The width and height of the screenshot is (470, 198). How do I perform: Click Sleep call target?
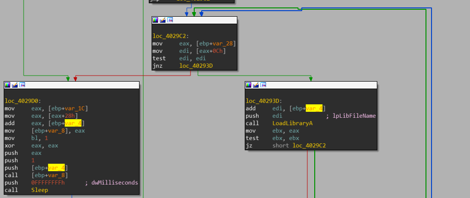(x=39, y=190)
